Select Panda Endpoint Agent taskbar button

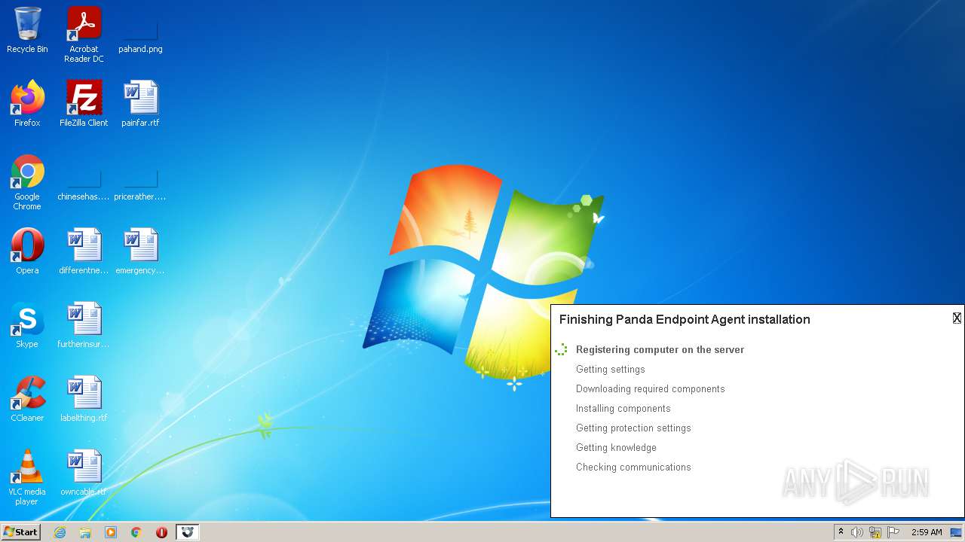tap(188, 532)
